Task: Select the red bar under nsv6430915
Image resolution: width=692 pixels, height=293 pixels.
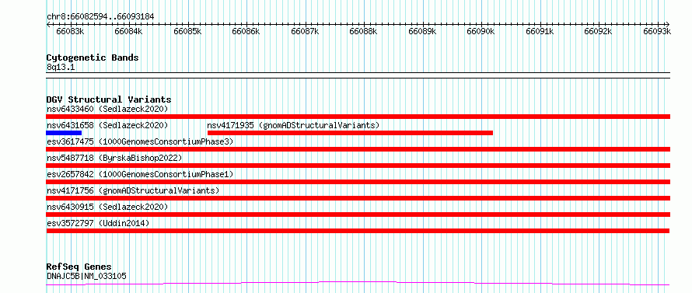Action: (358, 215)
